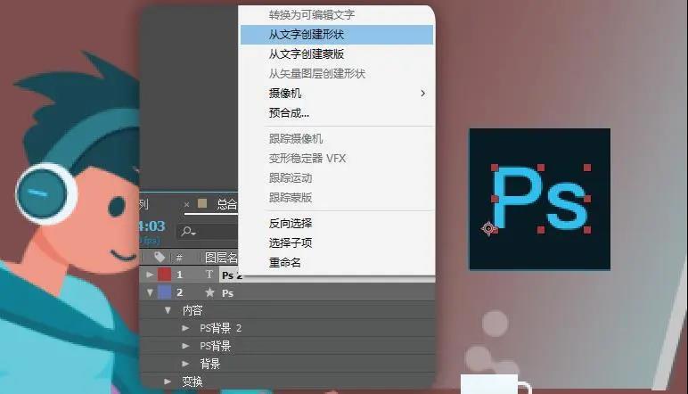688x394 pixels.
Task: Select the 内容 property row label
Action: [192, 310]
